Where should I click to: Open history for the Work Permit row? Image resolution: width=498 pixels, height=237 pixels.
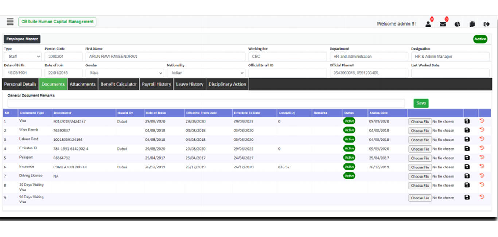pyautogui.click(x=482, y=130)
